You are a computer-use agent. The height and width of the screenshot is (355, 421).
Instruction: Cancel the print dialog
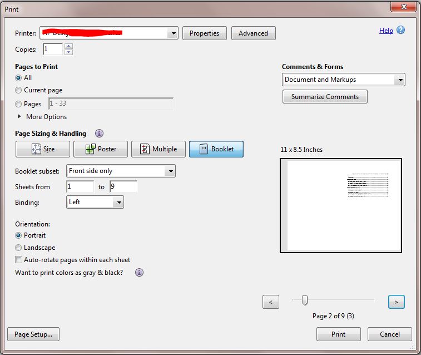tap(390, 334)
